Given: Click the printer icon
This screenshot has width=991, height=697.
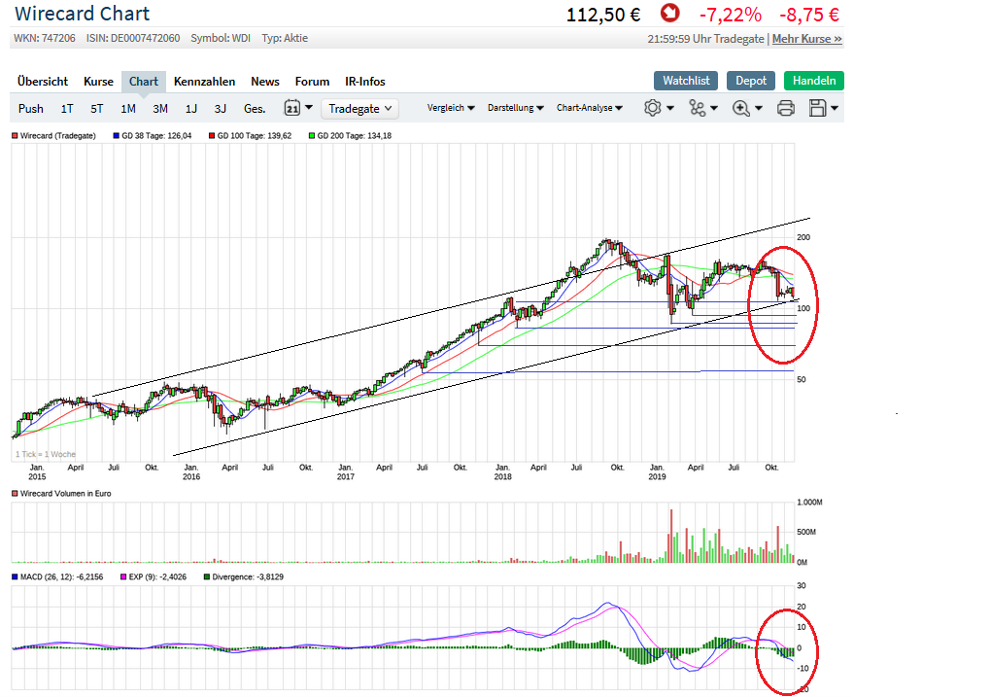Looking at the screenshot, I should (x=786, y=108).
